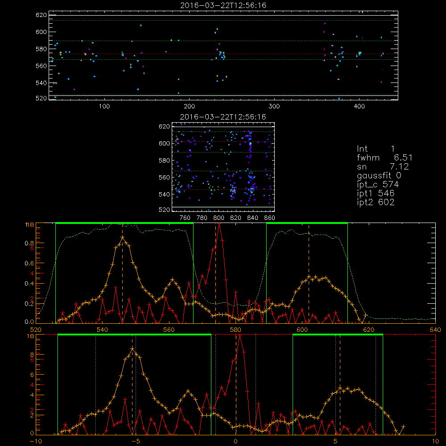
Task: Click x-axis label -5 on the bottom plot
Action: (x=136, y=442)
